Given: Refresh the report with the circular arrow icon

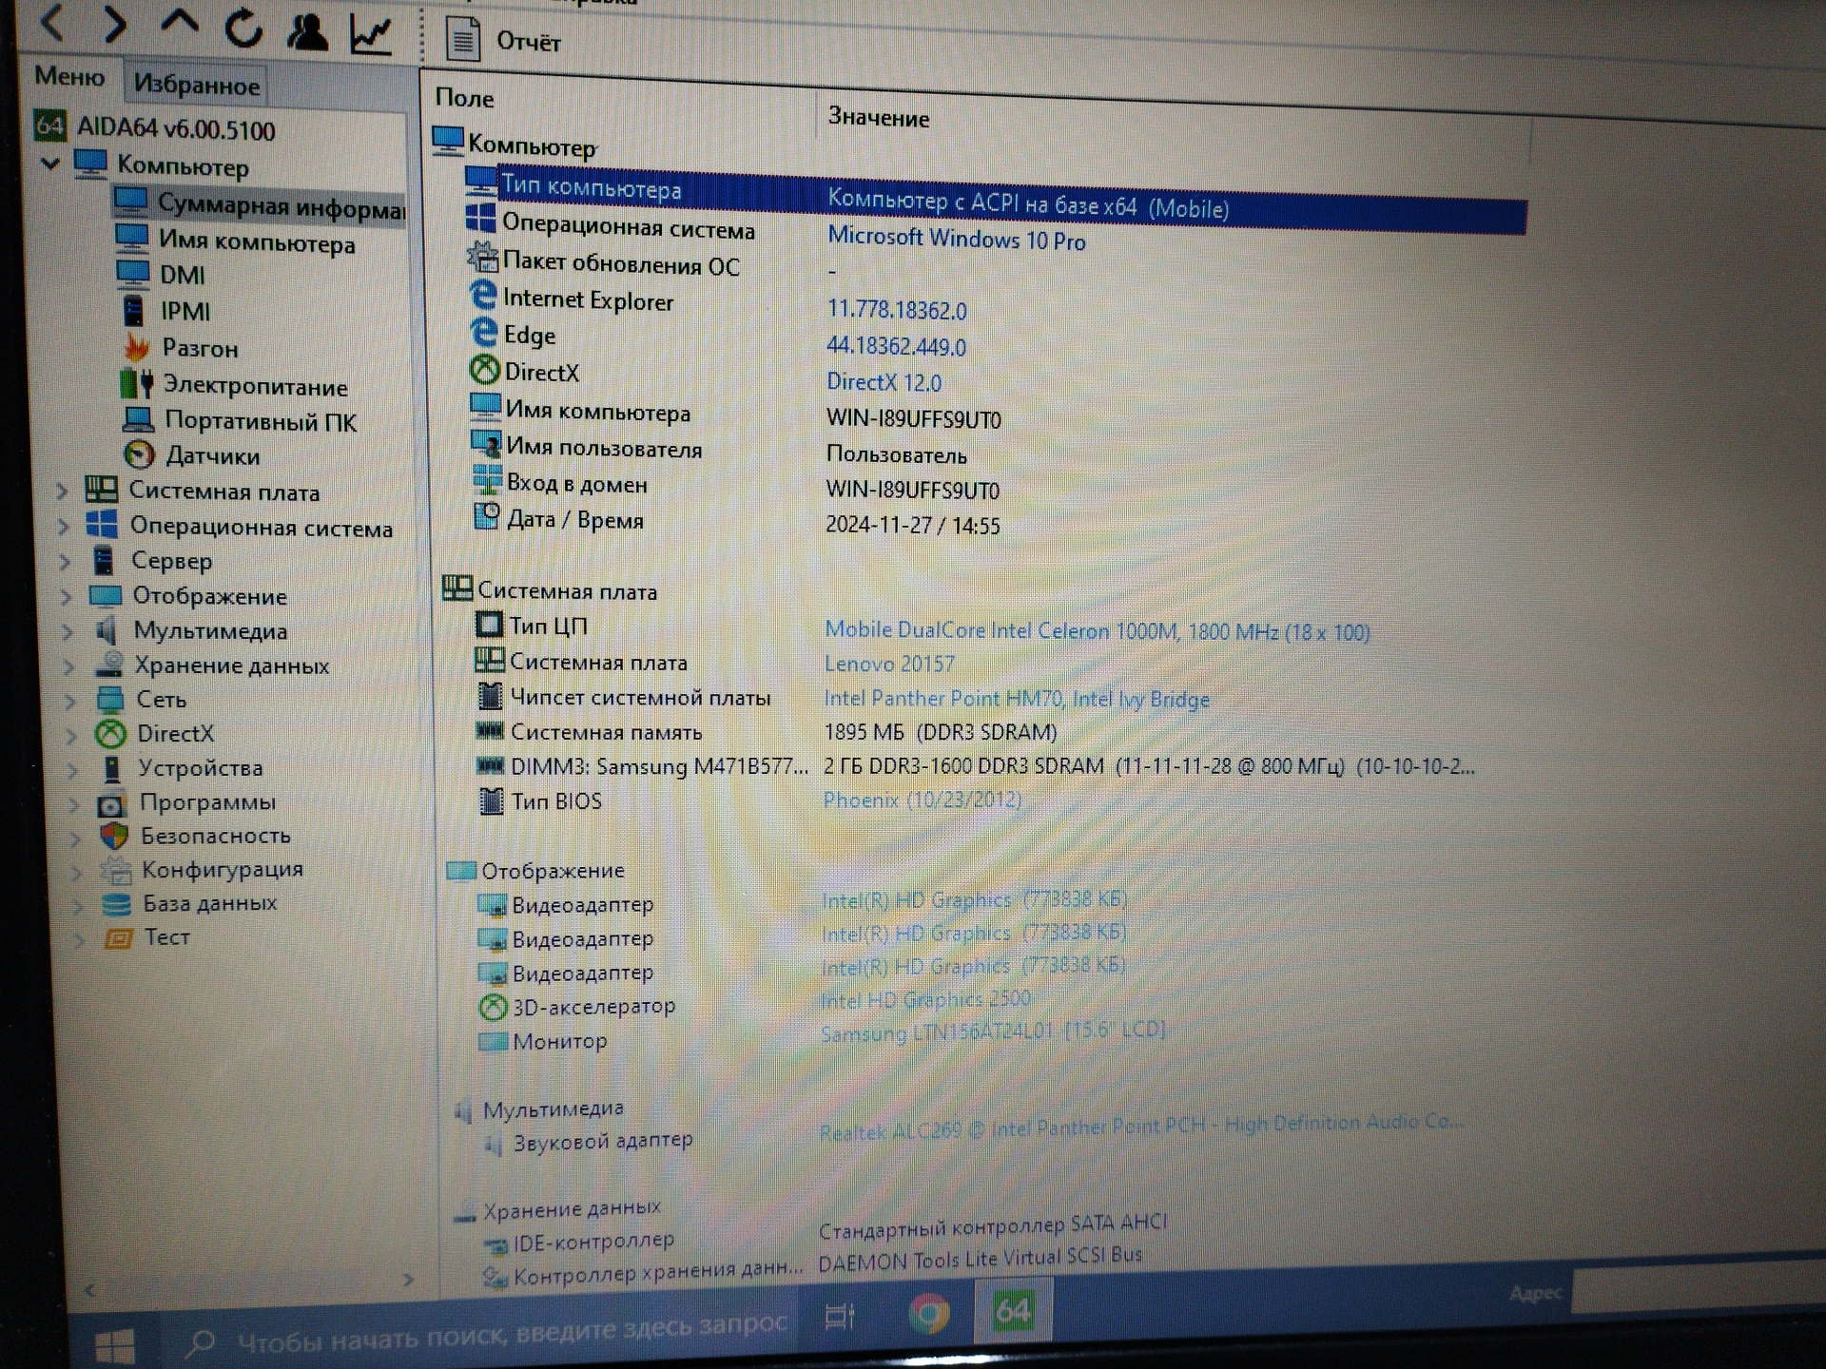Looking at the screenshot, I should (243, 28).
